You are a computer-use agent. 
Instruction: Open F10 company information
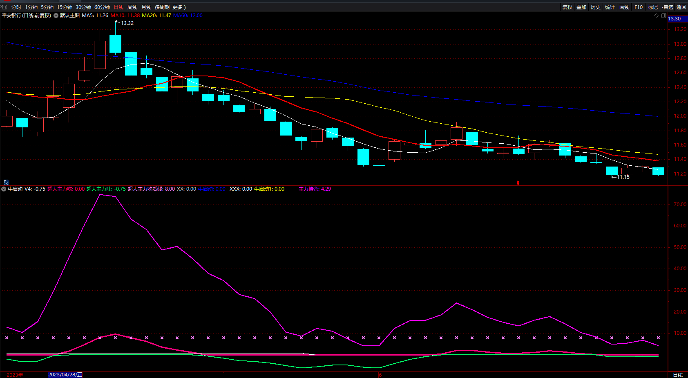click(x=638, y=7)
